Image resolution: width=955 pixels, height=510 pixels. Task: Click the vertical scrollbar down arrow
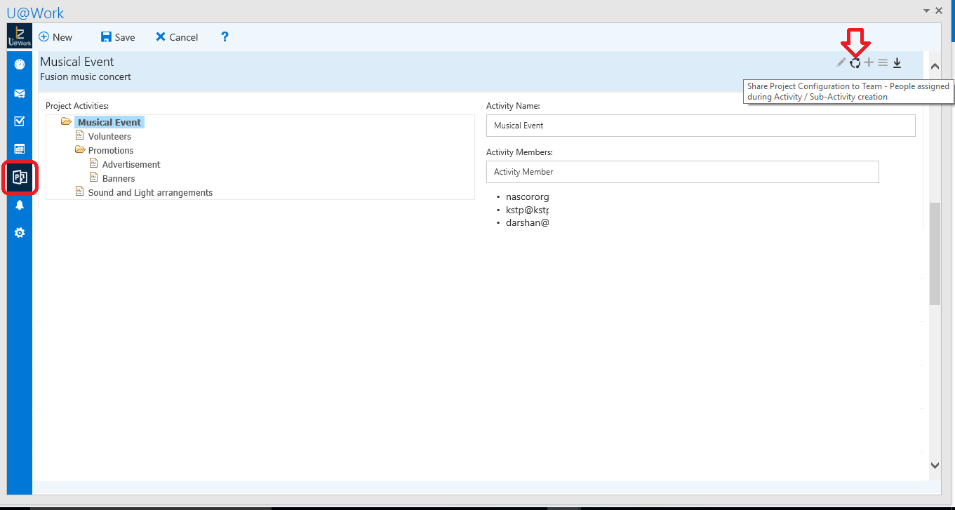[x=934, y=465]
